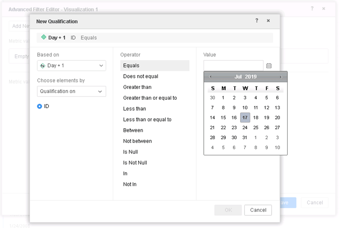Screen dimensions: 343x228
Task: Select Does not equal operator
Action: [x=141, y=76]
